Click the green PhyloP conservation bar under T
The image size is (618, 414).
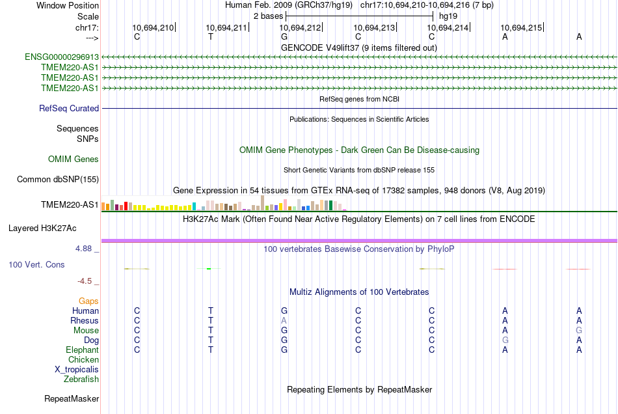click(x=209, y=268)
